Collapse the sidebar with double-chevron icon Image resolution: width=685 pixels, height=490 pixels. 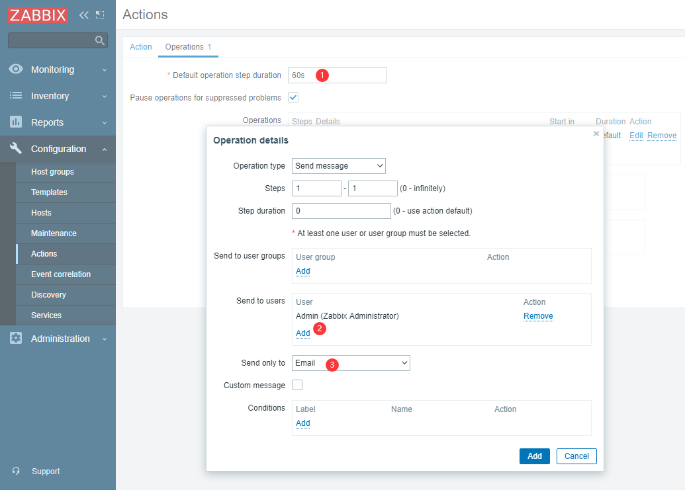83,15
